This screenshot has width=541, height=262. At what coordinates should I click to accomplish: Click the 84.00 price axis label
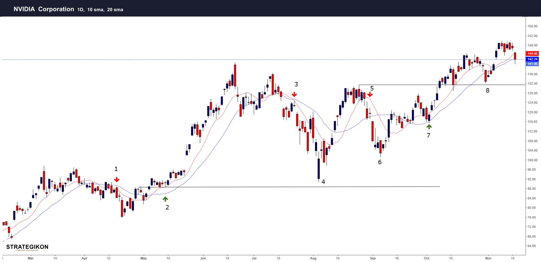click(532, 198)
